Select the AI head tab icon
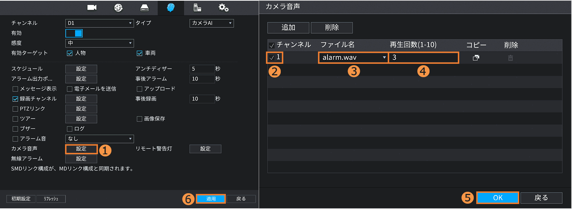 [x=171, y=8]
